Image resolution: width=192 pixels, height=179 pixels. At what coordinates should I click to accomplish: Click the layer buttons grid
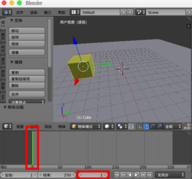(188, 126)
